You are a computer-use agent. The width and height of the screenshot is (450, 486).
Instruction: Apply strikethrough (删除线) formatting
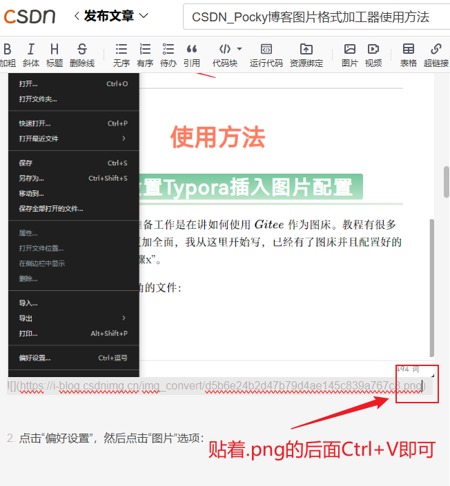[x=82, y=55]
